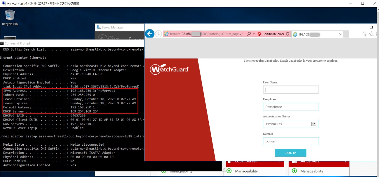Screen dimensions: 379x177
Task: Click the DHCP Server 169.254.169.254 line
Action: click(x=51, y=111)
